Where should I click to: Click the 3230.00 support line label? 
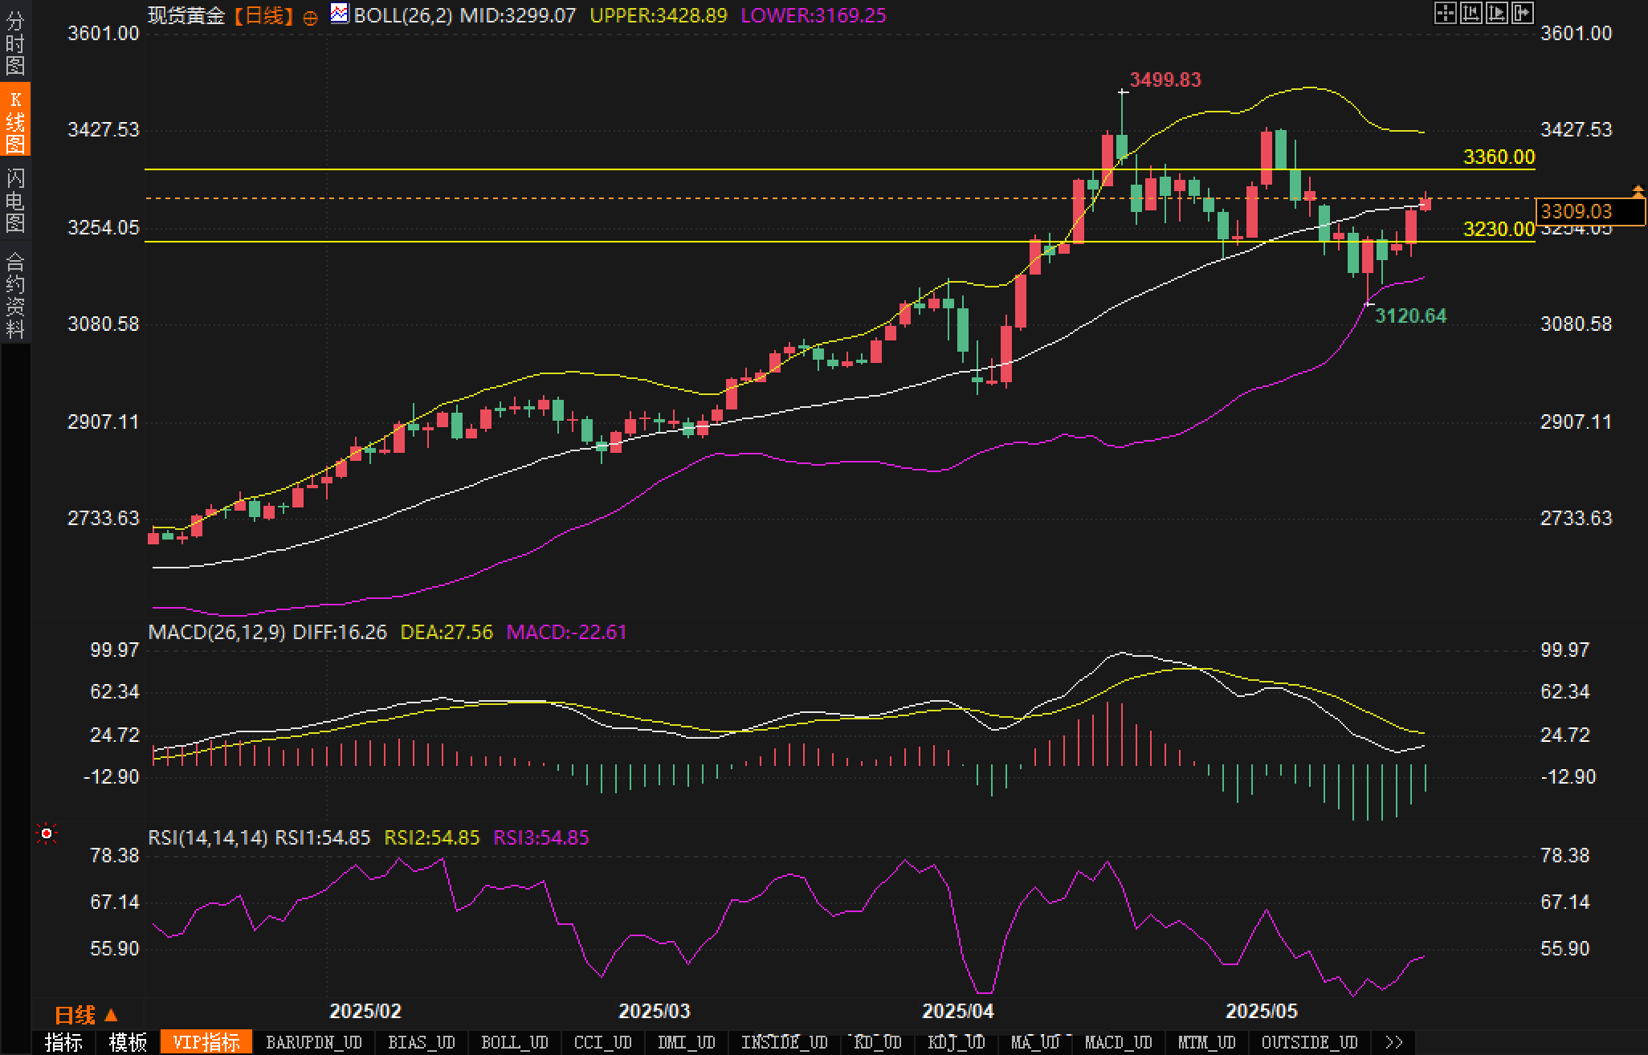point(1499,230)
